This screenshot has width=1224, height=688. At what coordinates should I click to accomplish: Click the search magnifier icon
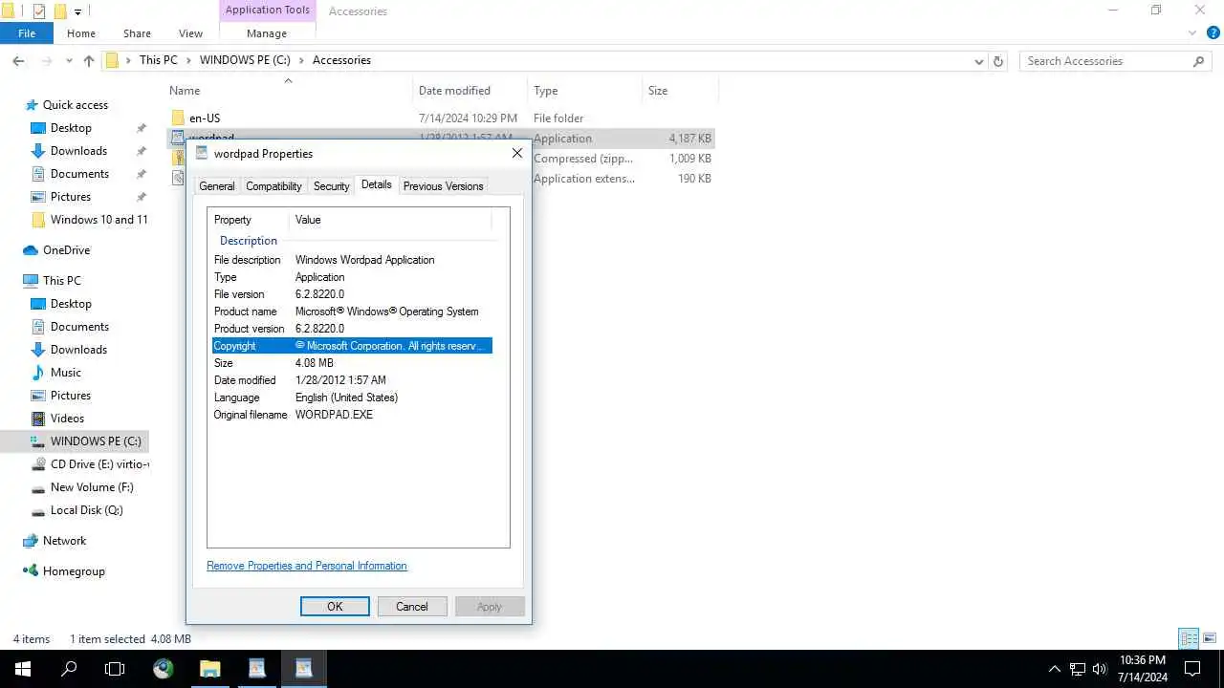pyautogui.click(x=1198, y=60)
